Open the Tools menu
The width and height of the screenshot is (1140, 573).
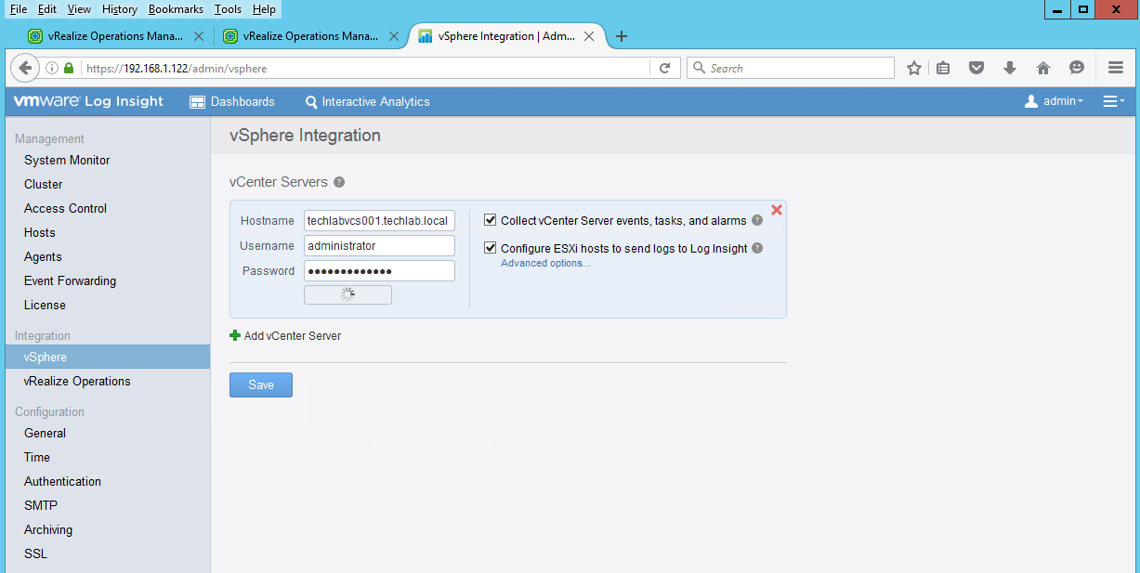pyautogui.click(x=228, y=9)
